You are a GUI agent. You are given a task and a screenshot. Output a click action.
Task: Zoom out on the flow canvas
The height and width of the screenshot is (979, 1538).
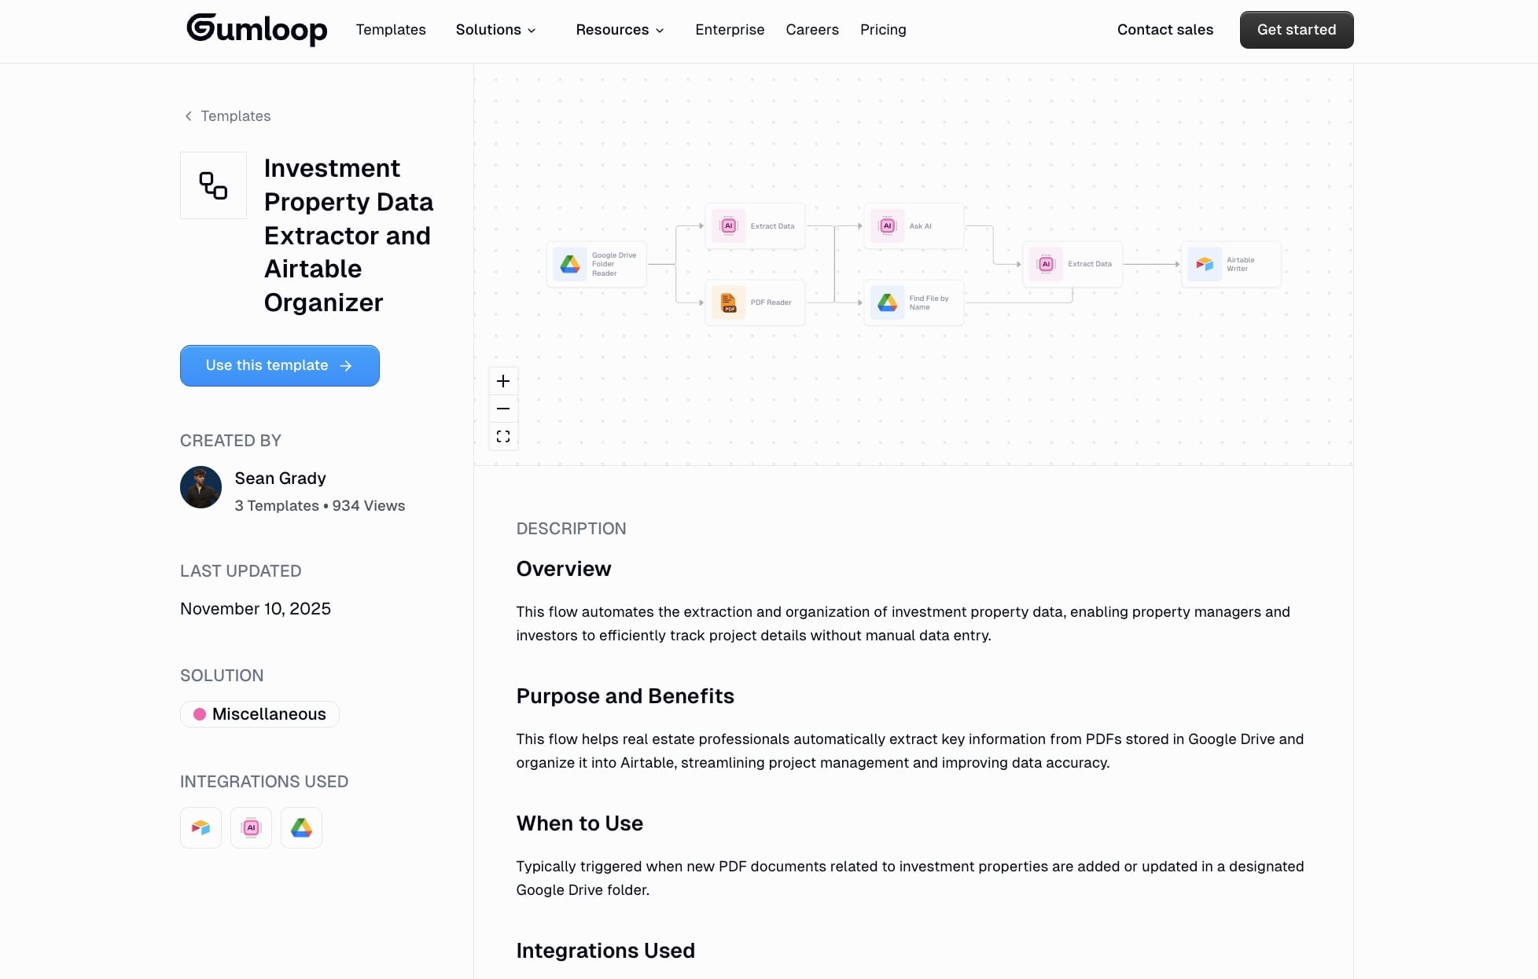[503, 408]
